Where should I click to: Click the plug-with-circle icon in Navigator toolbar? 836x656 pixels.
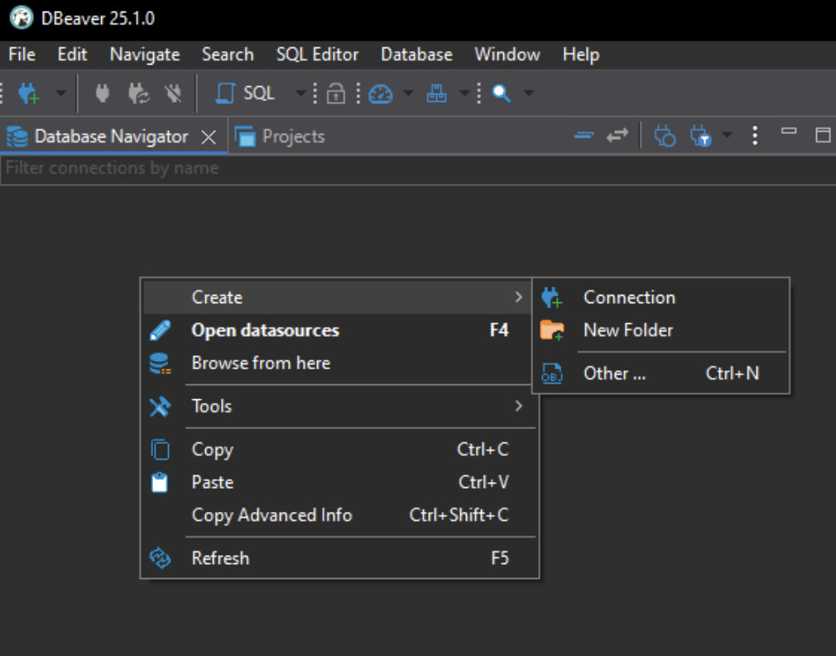(x=665, y=136)
